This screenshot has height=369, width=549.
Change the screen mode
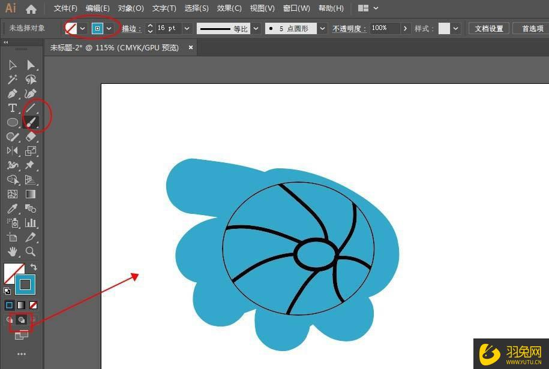(22, 335)
